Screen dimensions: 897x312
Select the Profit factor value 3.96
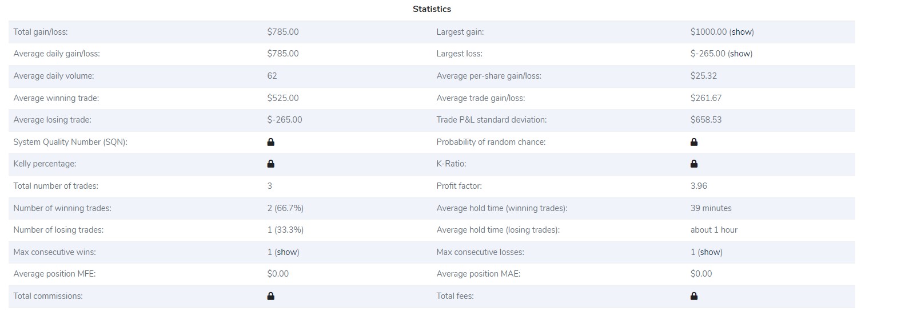click(699, 186)
